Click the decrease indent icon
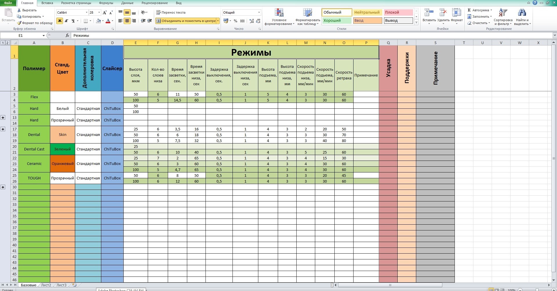This screenshot has width=557, height=291. [143, 21]
